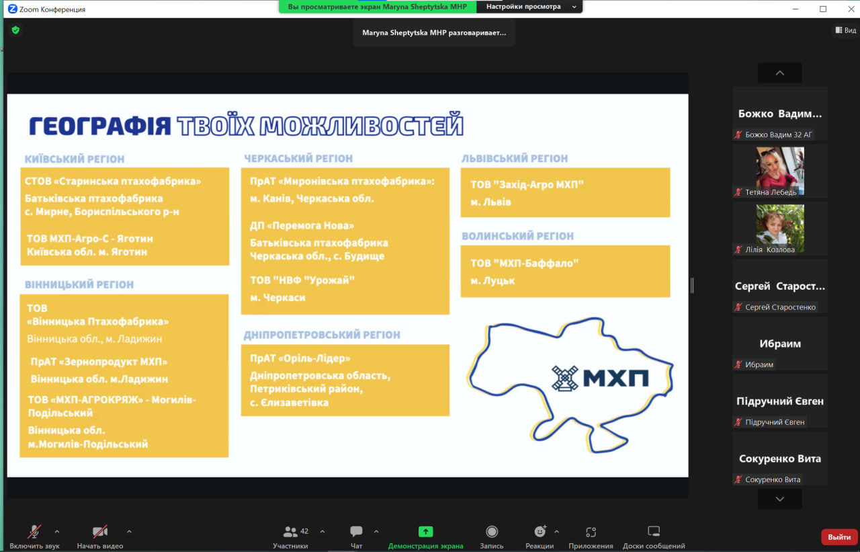Viewport: 860px width, 552px height.
Task: Start Демонстрация экрана screen sharing
Action: [425, 537]
